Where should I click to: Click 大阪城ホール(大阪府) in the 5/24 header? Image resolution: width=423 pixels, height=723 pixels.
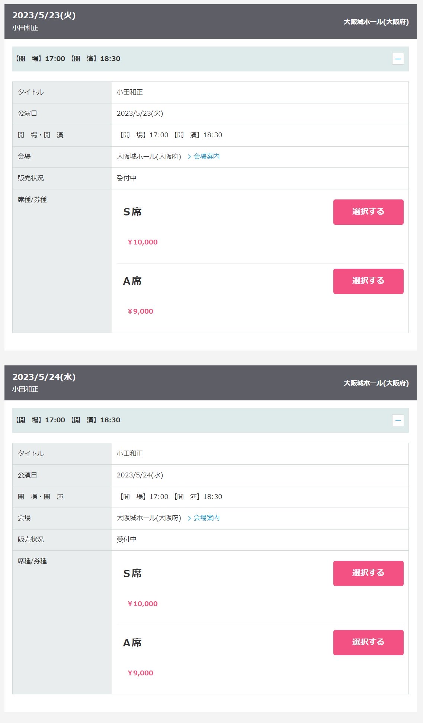click(376, 383)
